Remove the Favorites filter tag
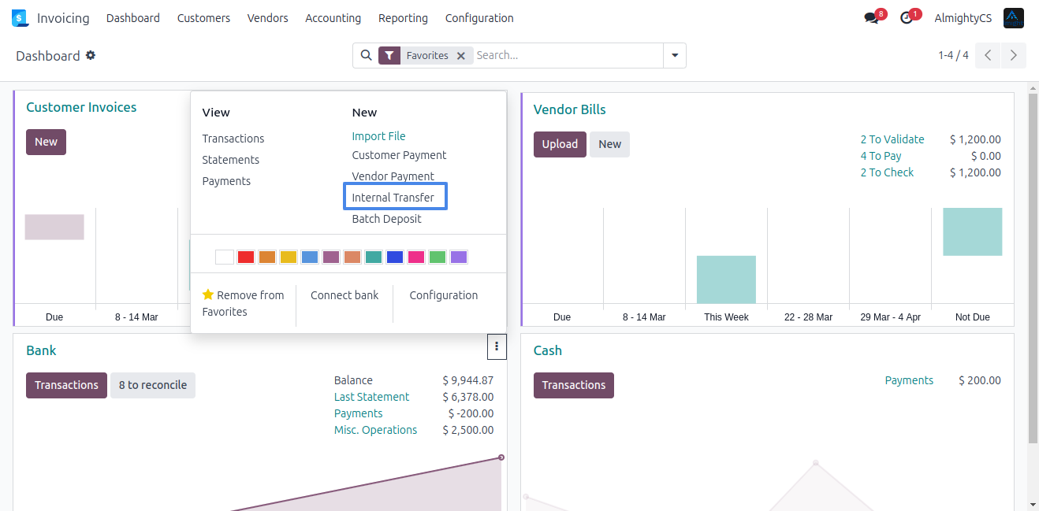This screenshot has width=1039, height=511. 461,56
